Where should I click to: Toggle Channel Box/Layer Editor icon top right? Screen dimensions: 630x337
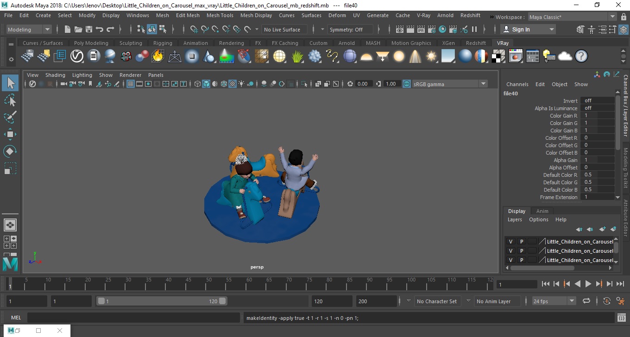623,29
